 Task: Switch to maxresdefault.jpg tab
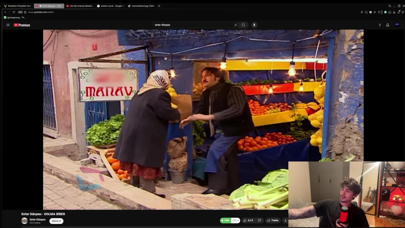click(x=141, y=6)
